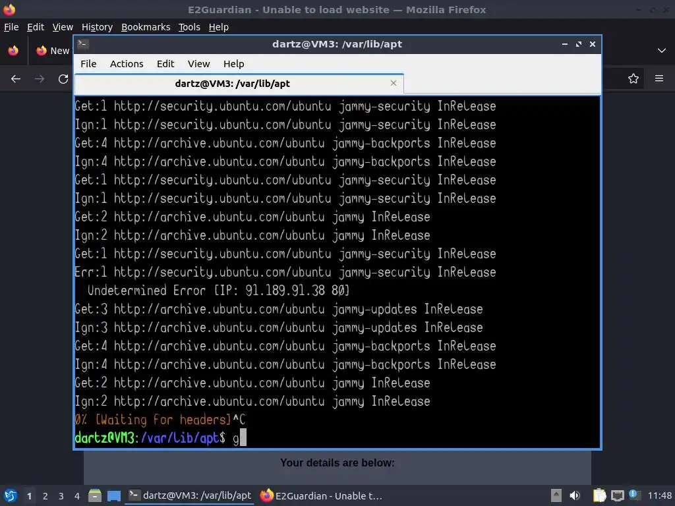Open the terminal View menu
The image size is (675, 506).
198,64
